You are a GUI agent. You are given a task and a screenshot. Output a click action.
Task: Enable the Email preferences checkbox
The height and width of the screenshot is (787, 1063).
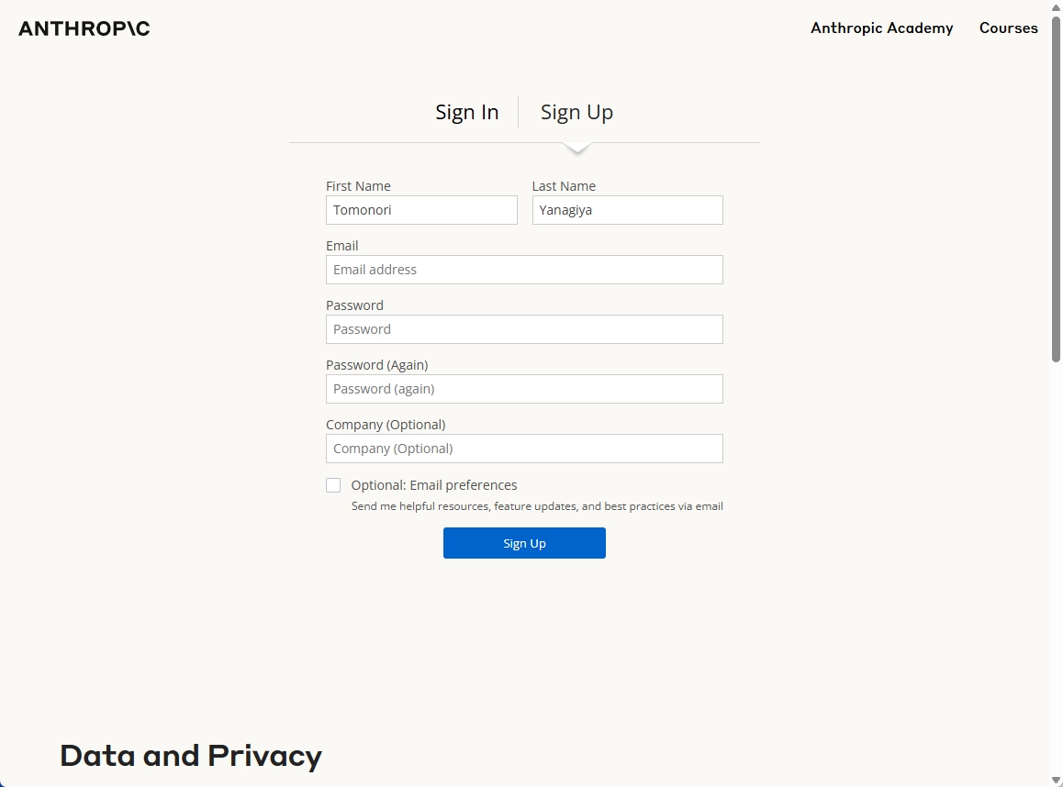tap(333, 485)
